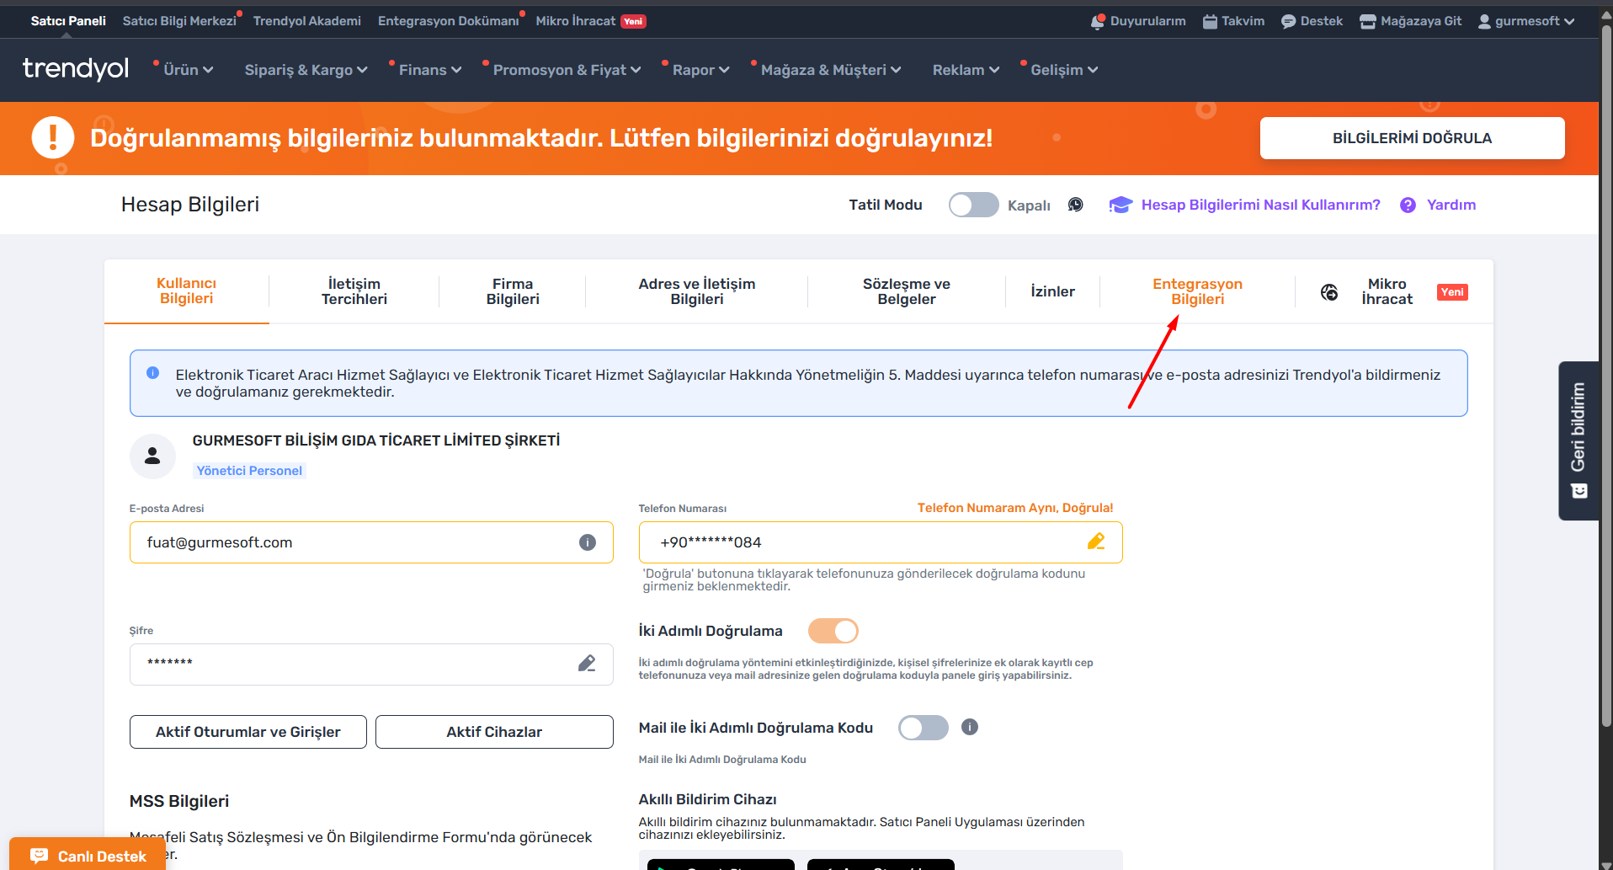Expand the Finans dropdown menu
1613x870 pixels.
[x=430, y=70]
